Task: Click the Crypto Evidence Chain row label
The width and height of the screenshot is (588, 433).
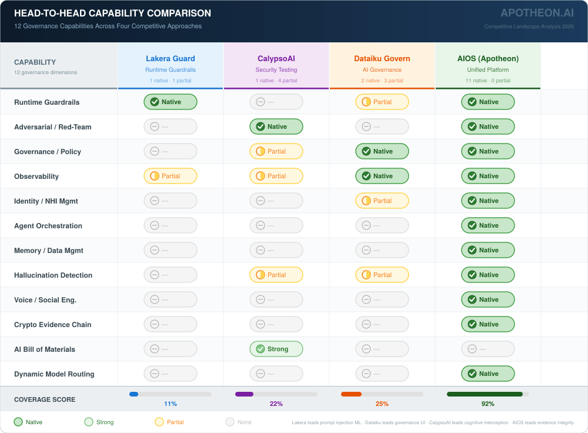Action: [53, 324]
